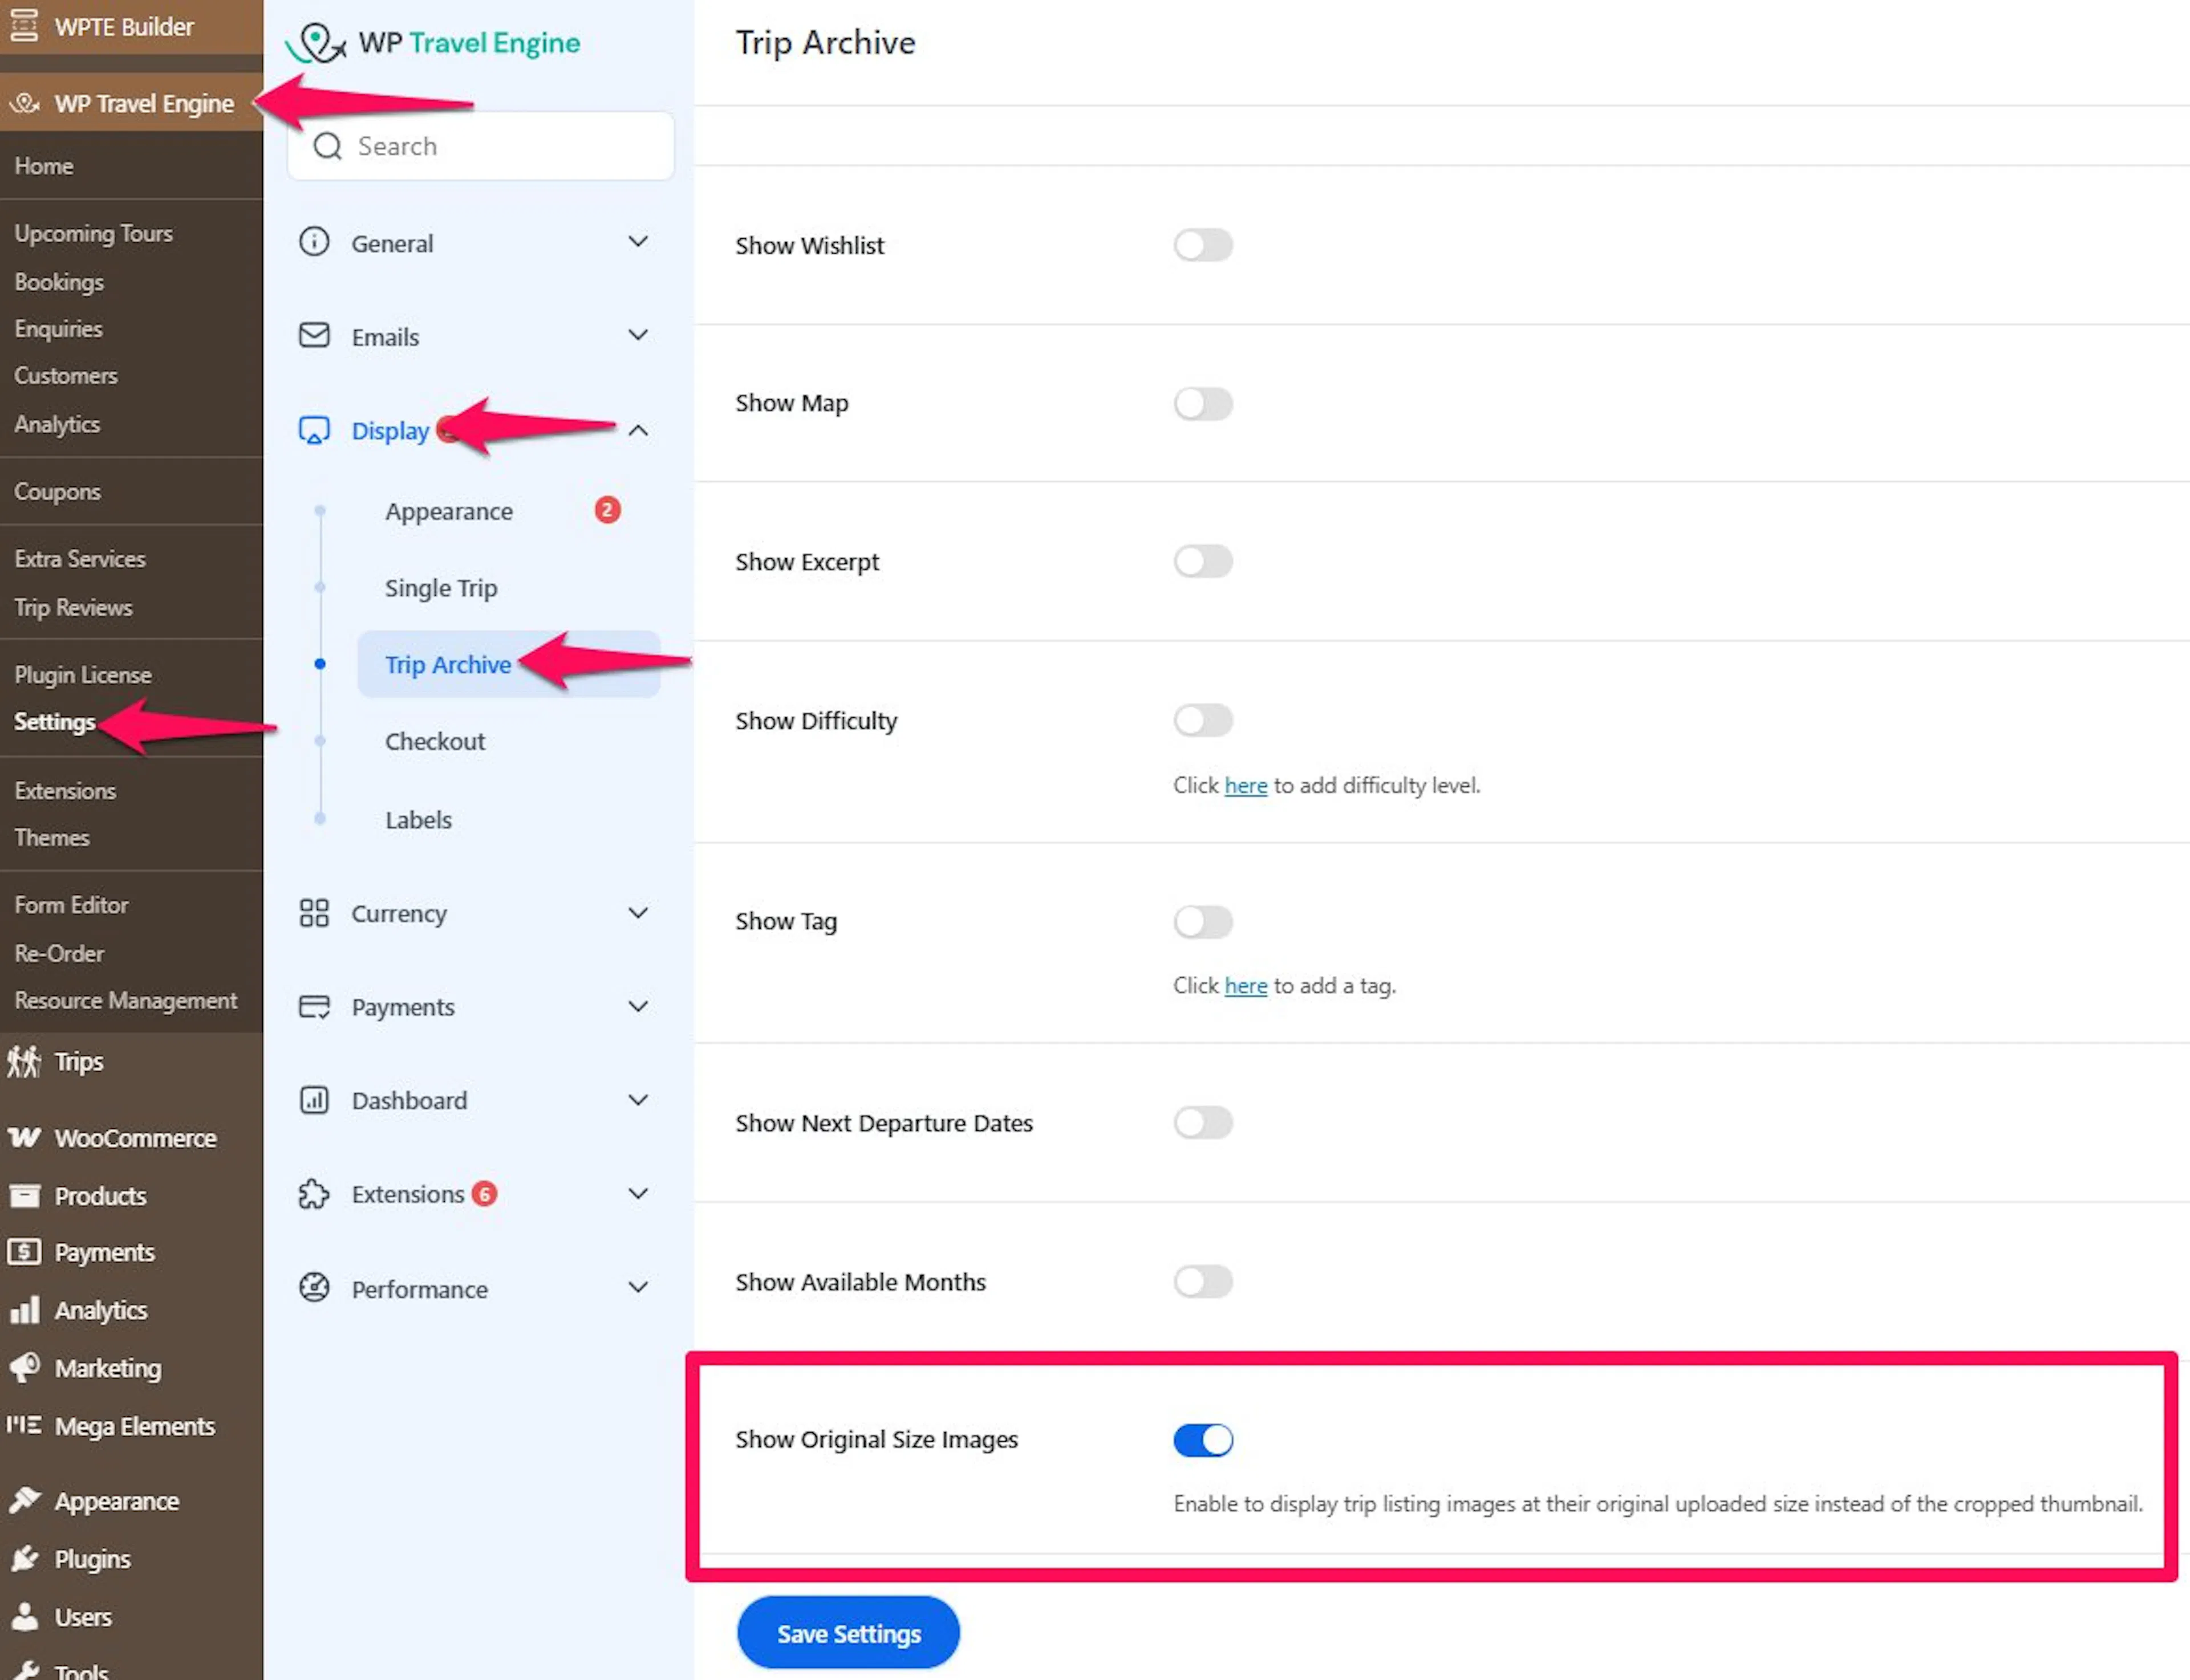Image resolution: width=2190 pixels, height=1680 pixels.
Task: Click the search magnifier icon
Action: click(327, 147)
